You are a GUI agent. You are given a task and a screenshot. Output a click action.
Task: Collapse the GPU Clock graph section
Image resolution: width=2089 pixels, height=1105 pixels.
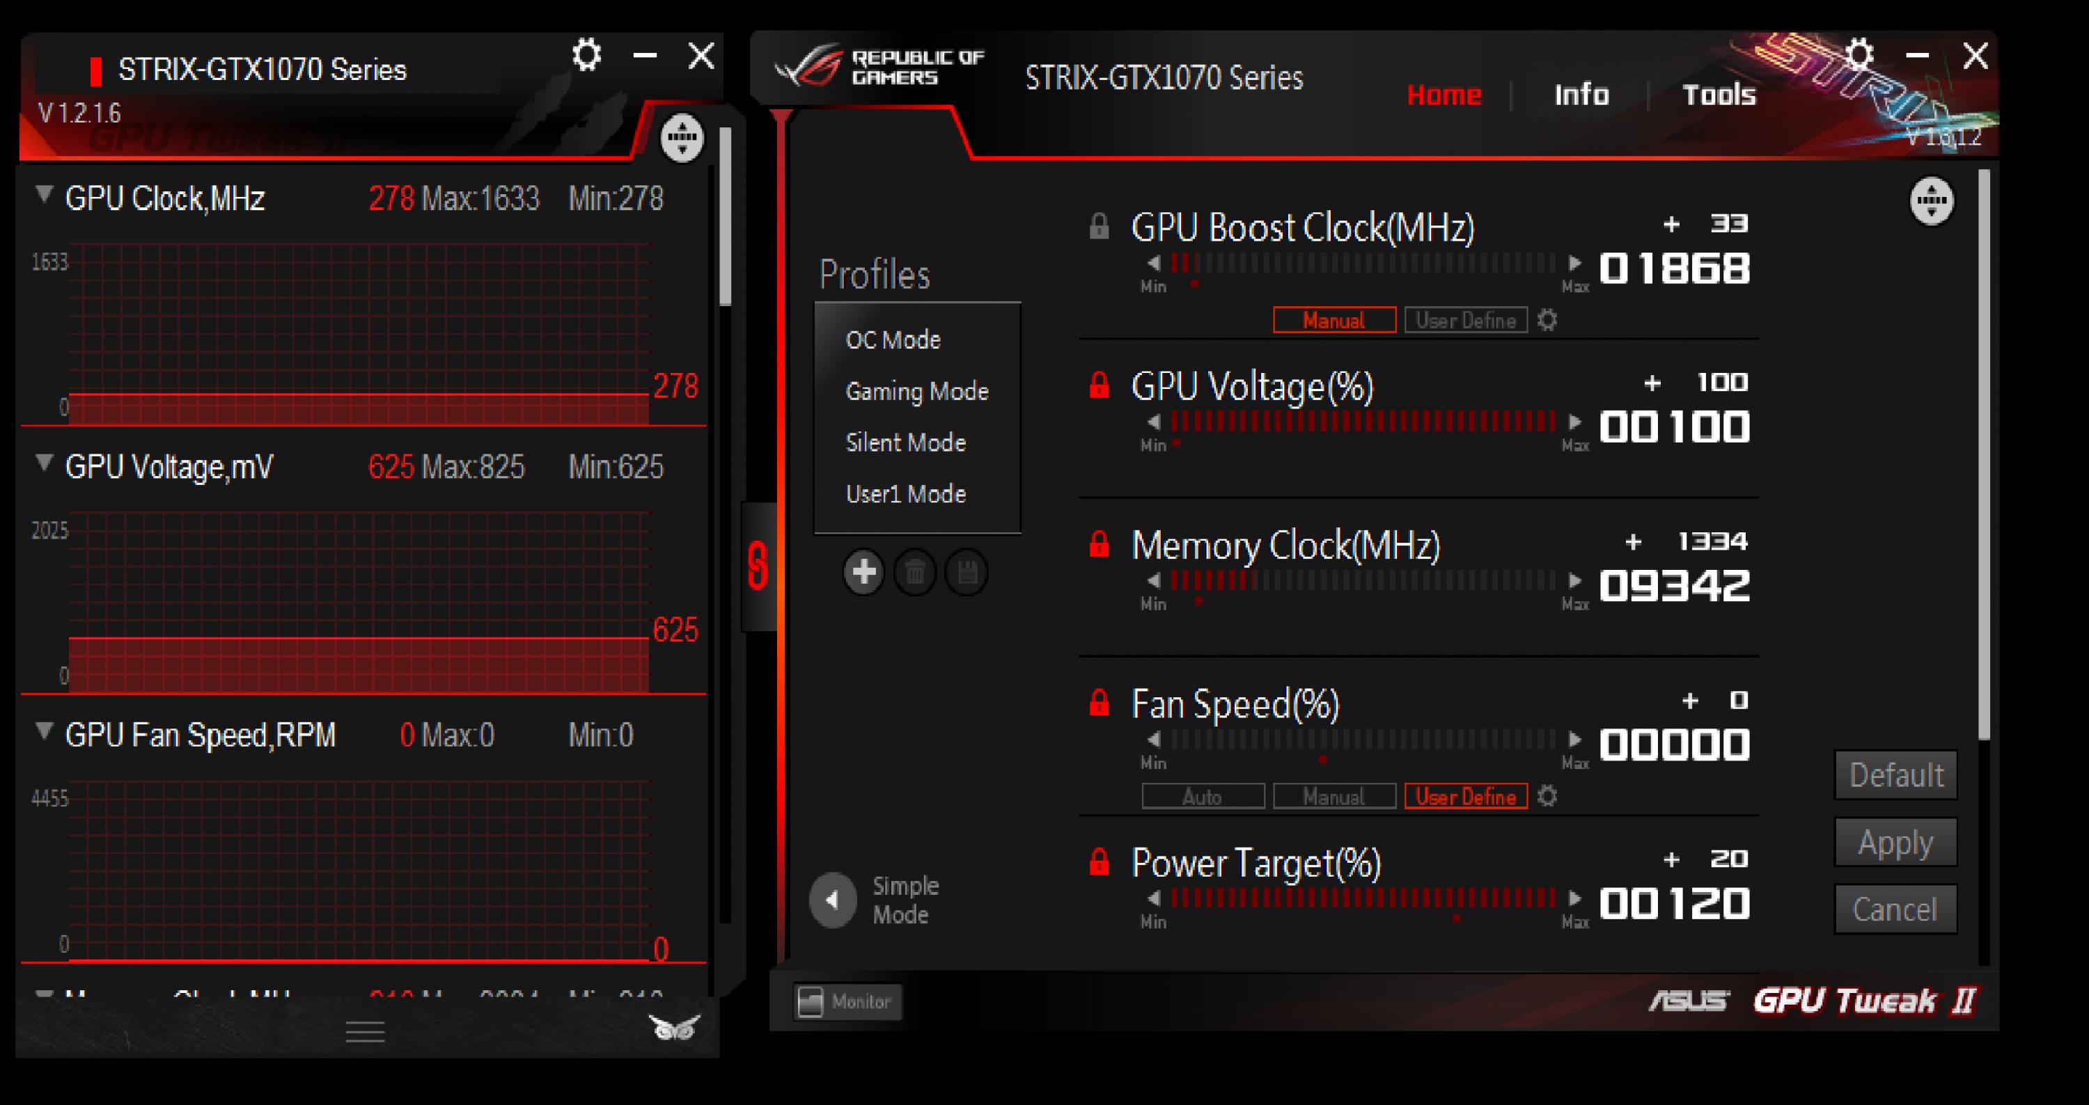tap(45, 194)
